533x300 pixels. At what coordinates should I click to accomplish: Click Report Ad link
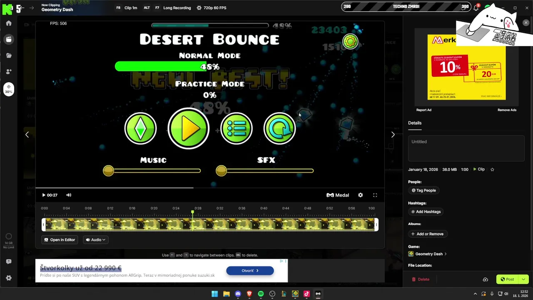pos(423,110)
